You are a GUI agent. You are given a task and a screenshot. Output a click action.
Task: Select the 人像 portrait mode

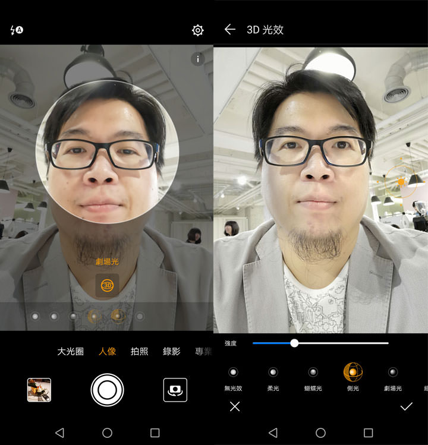point(108,351)
